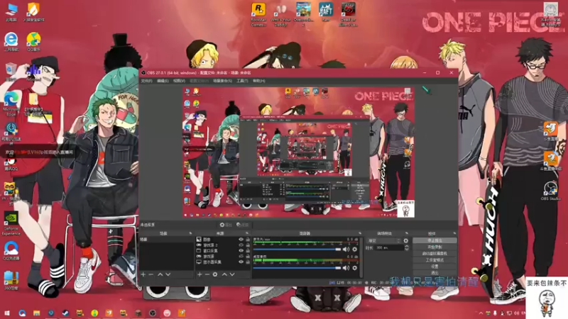Toggle visibility of 窗口采集 source

[x=241, y=251]
